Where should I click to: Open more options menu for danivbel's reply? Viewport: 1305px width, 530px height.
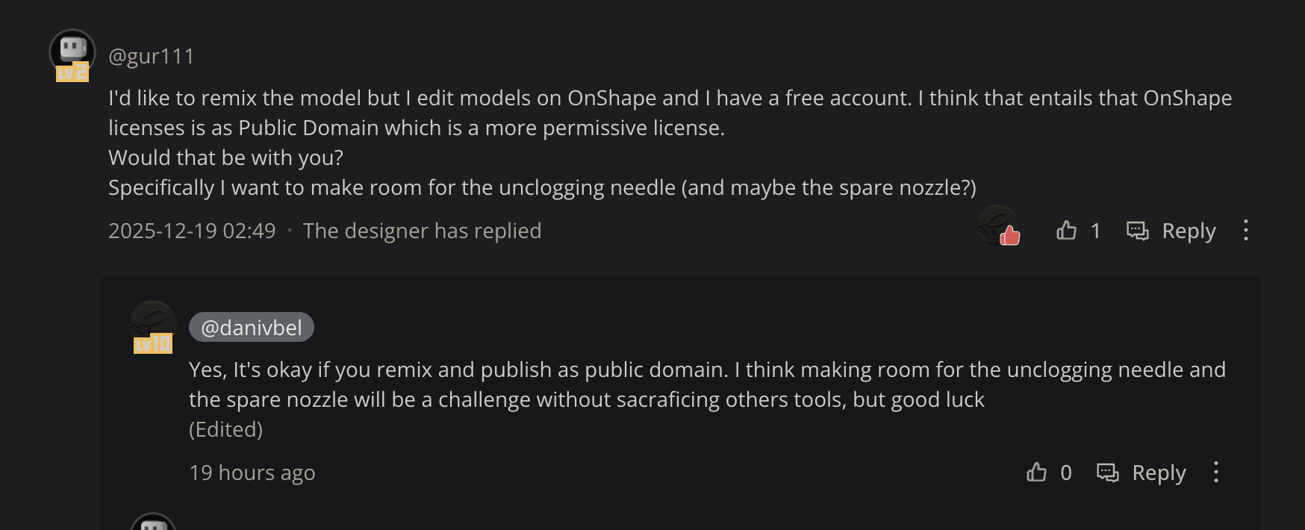coord(1215,472)
